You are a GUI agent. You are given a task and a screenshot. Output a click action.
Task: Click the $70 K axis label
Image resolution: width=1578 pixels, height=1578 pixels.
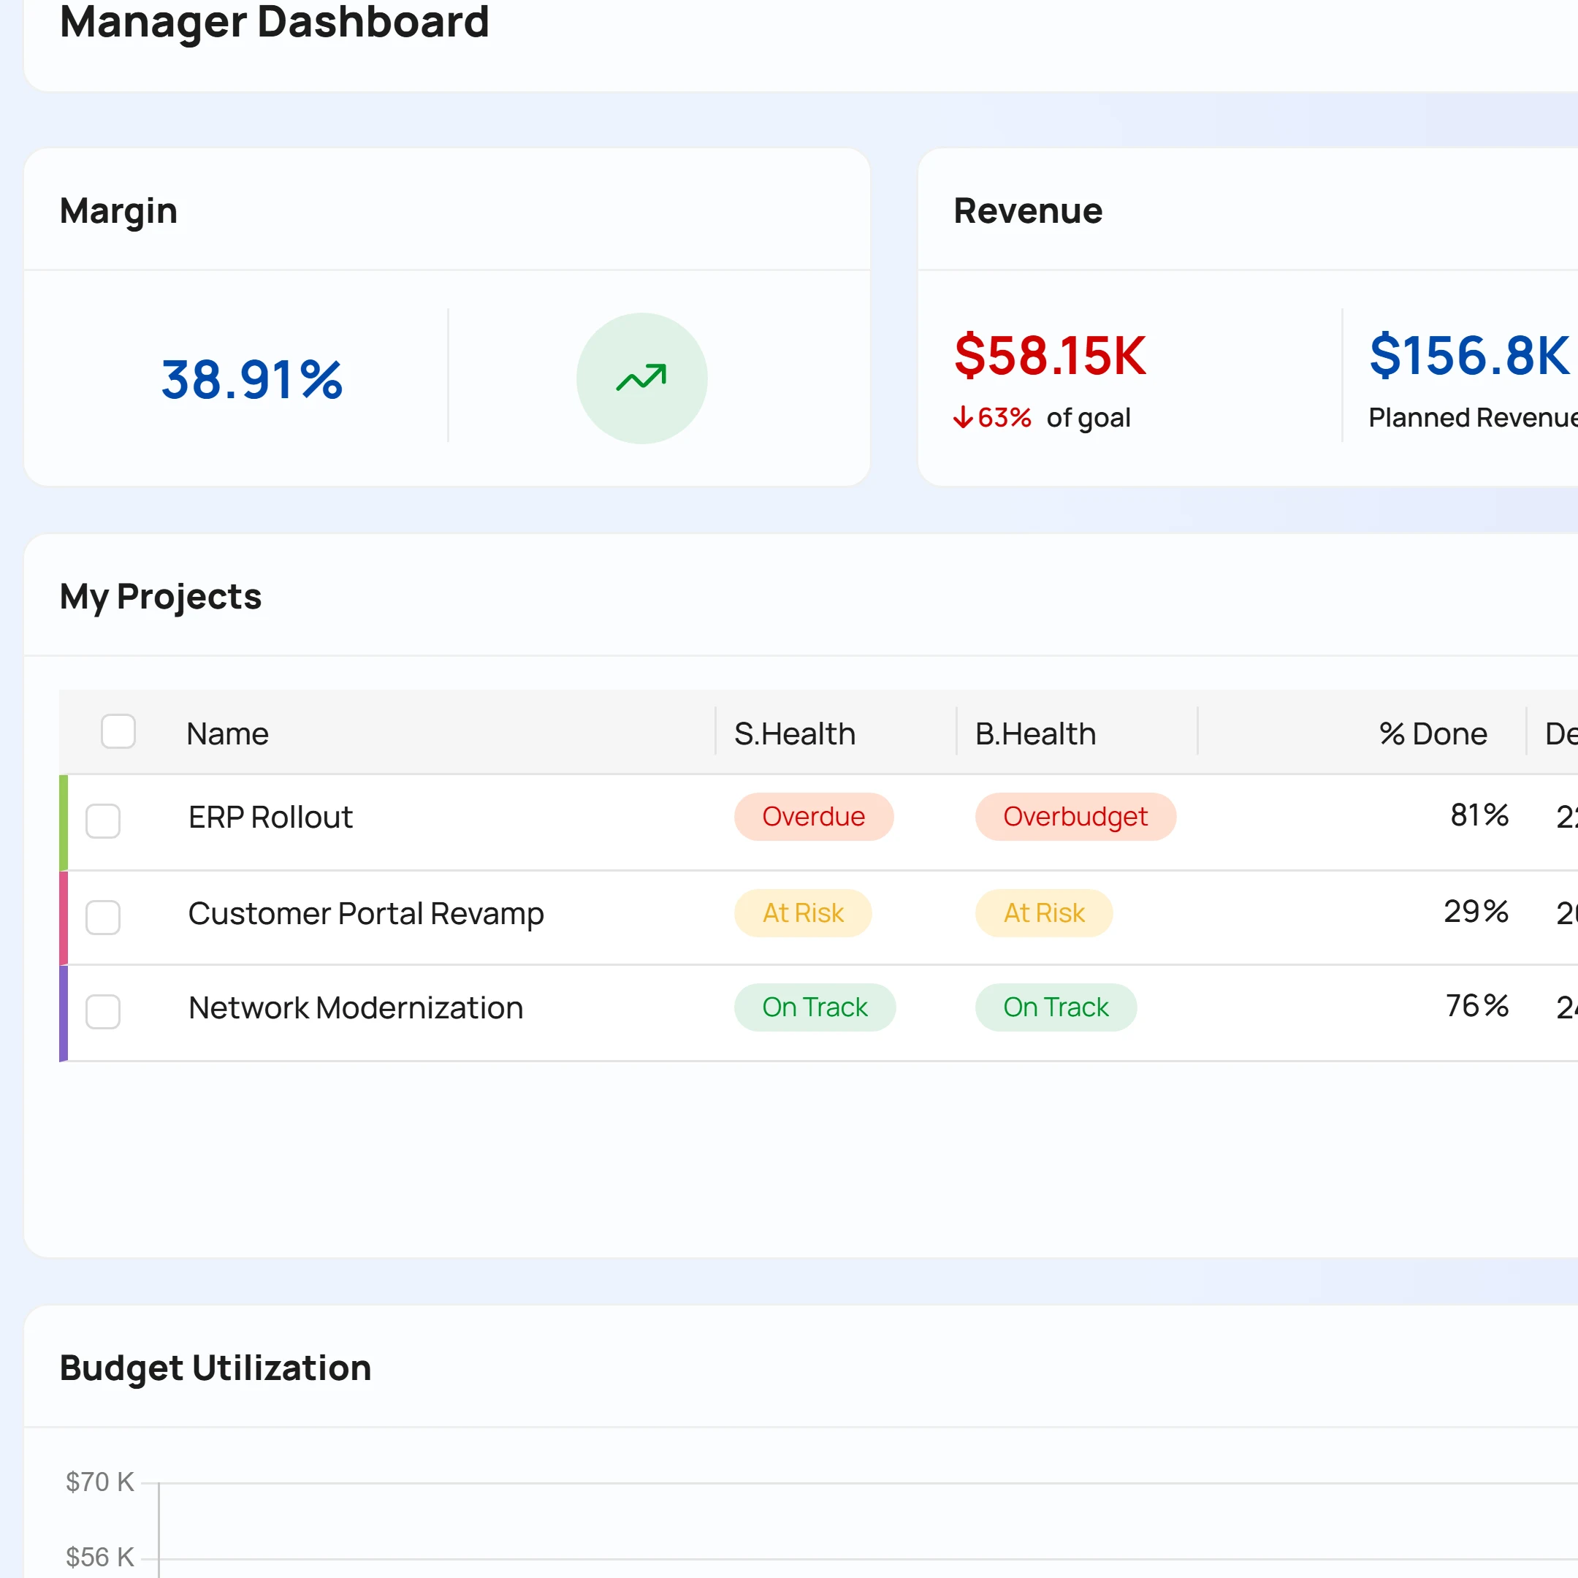click(x=99, y=1482)
